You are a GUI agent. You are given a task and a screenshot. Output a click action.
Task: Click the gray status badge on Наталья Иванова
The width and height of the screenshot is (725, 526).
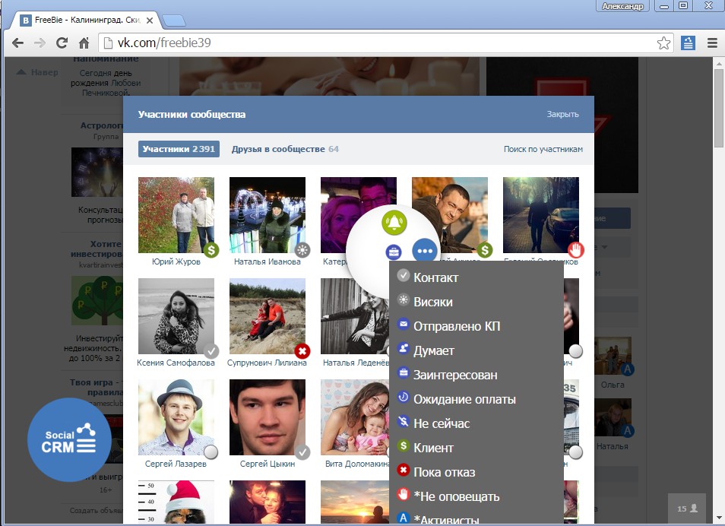coord(302,250)
